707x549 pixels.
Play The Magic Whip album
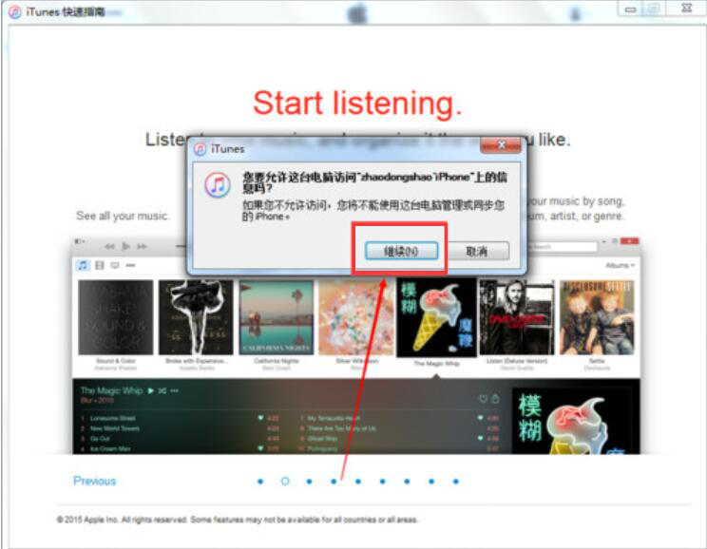tap(150, 390)
